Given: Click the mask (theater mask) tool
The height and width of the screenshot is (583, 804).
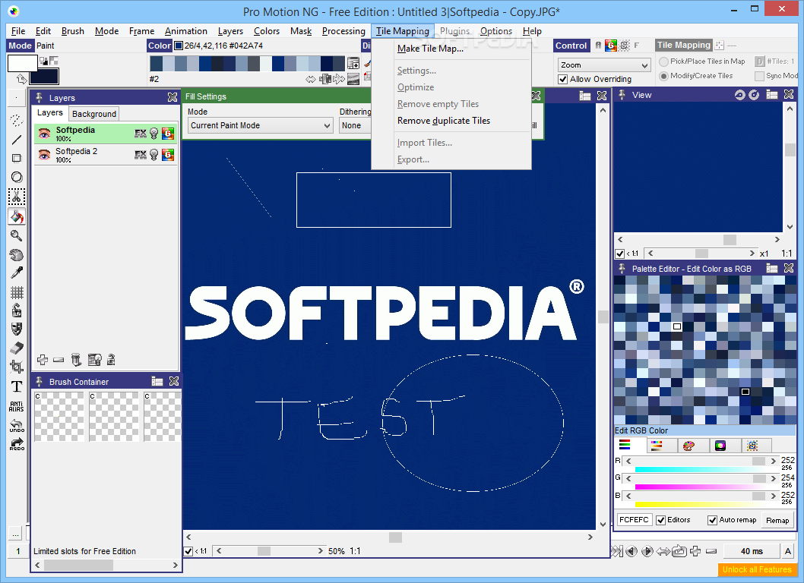Looking at the screenshot, I should [17, 329].
